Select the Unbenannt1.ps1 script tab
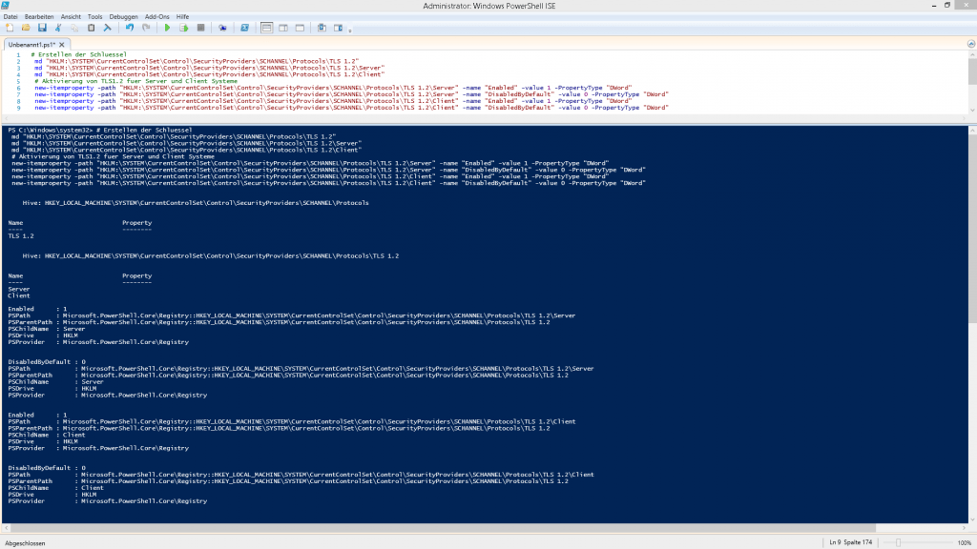 [x=30, y=44]
